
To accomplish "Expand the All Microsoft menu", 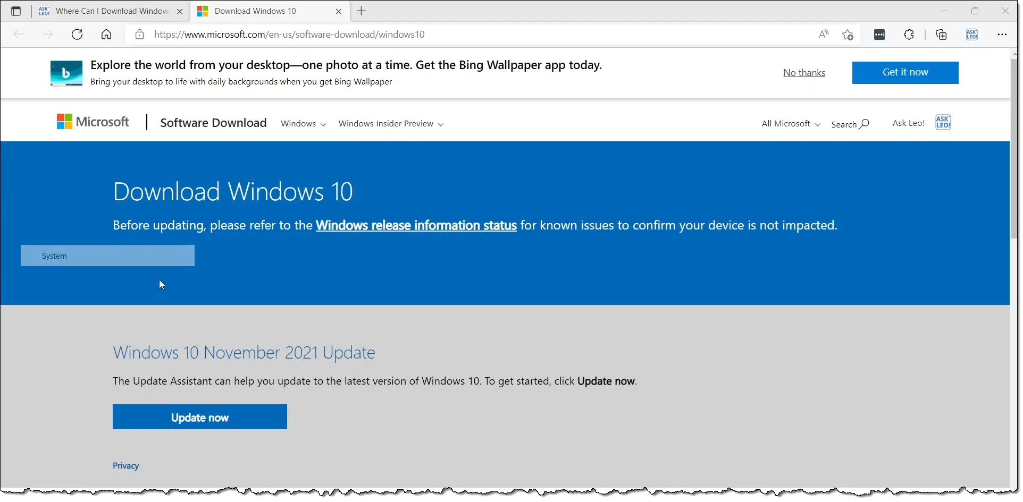I will [x=791, y=124].
